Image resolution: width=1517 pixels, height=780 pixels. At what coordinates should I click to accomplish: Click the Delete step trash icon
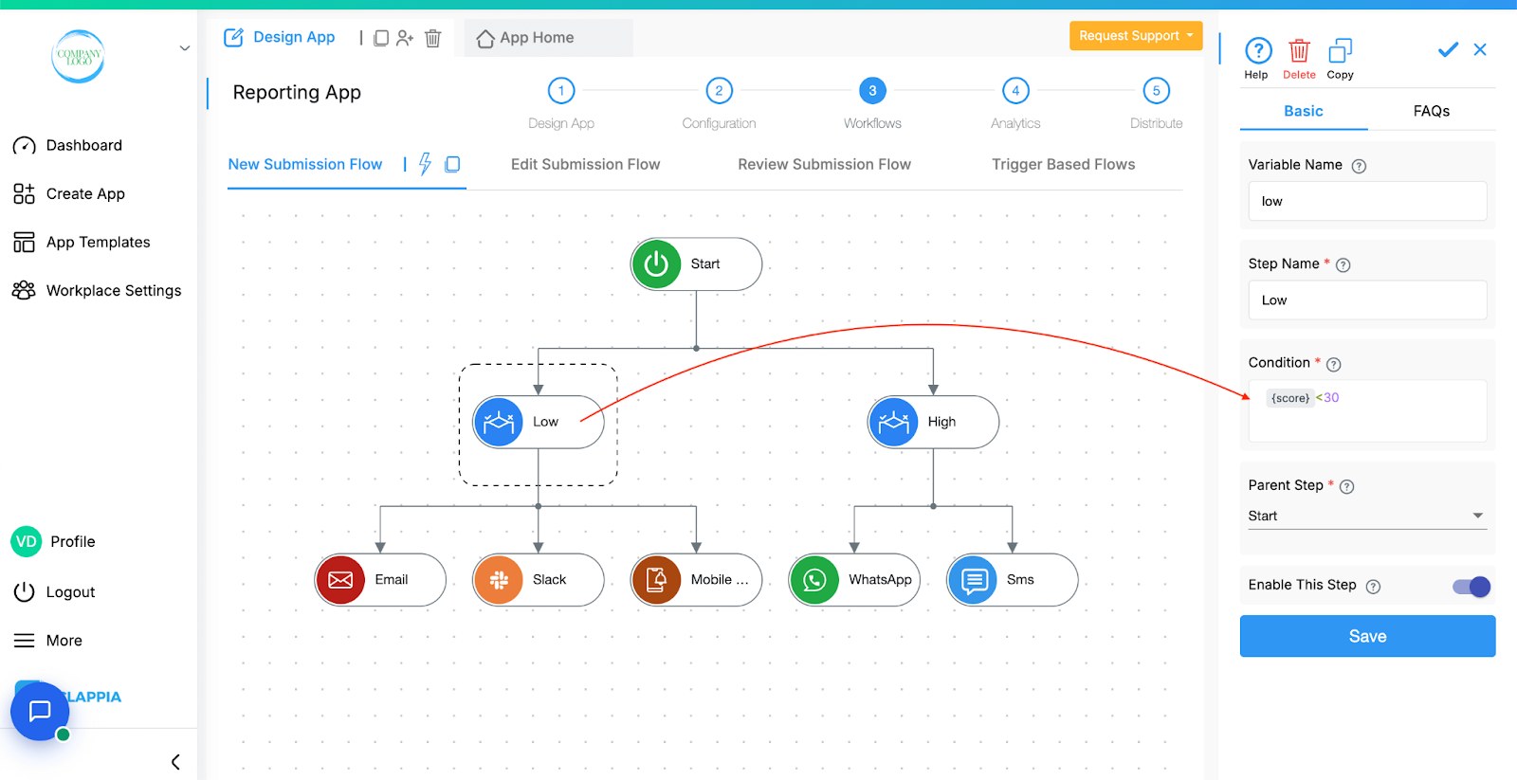(x=1299, y=50)
